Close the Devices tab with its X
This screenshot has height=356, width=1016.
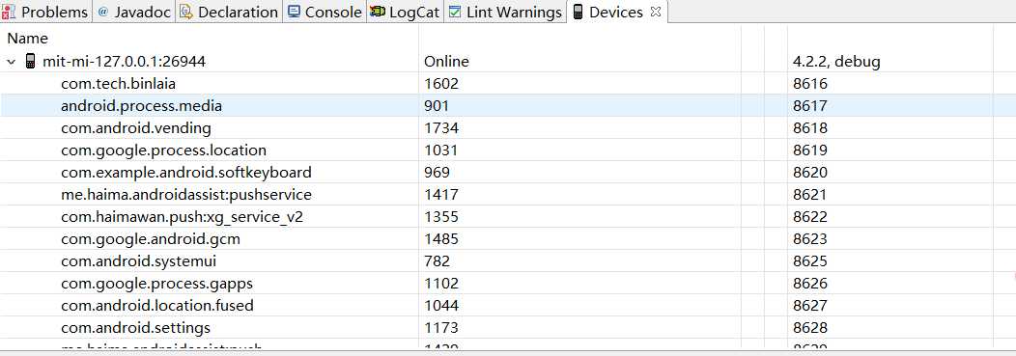(x=655, y=12)
